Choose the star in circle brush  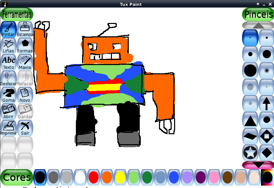[250, 153]
